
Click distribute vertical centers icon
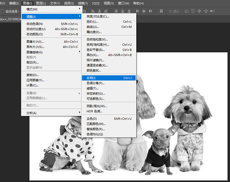[x=123, y=11]
